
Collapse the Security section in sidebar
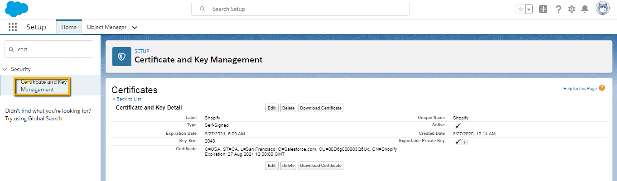coord(5,69)
